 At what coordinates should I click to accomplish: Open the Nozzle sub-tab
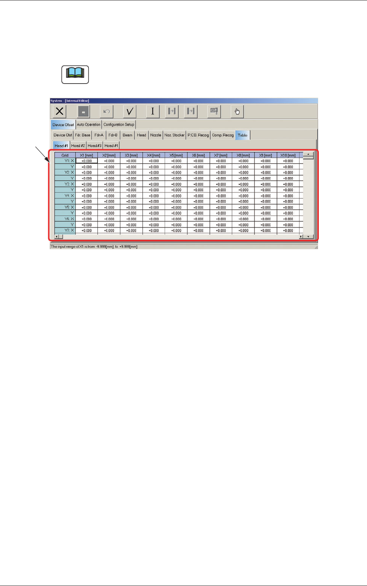point(155,135)
